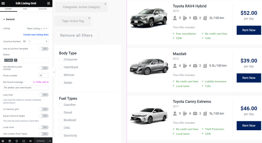Click the Toyota Camry Extremo car image

click(149, 115)
